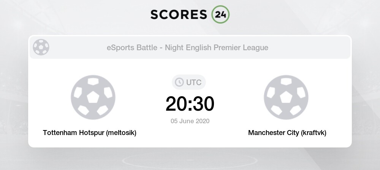
Task: Select the meltosik player name
Action: 122,133
